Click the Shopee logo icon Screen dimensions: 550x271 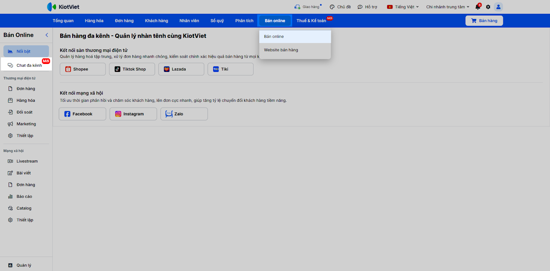click(x=68, y=69)
